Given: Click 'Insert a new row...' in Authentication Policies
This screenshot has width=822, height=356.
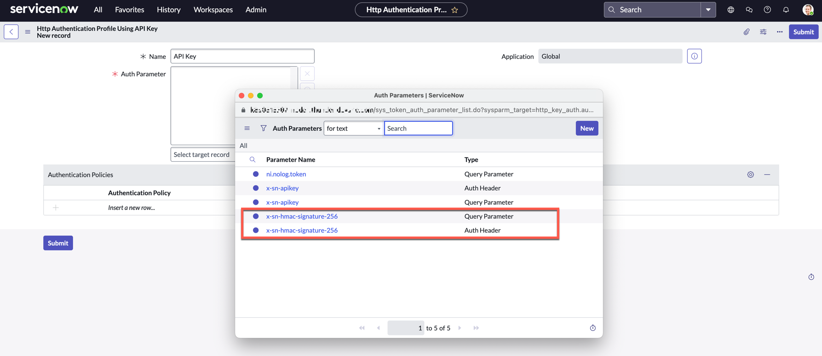Looking at the screenshot, I should [132, 208].
